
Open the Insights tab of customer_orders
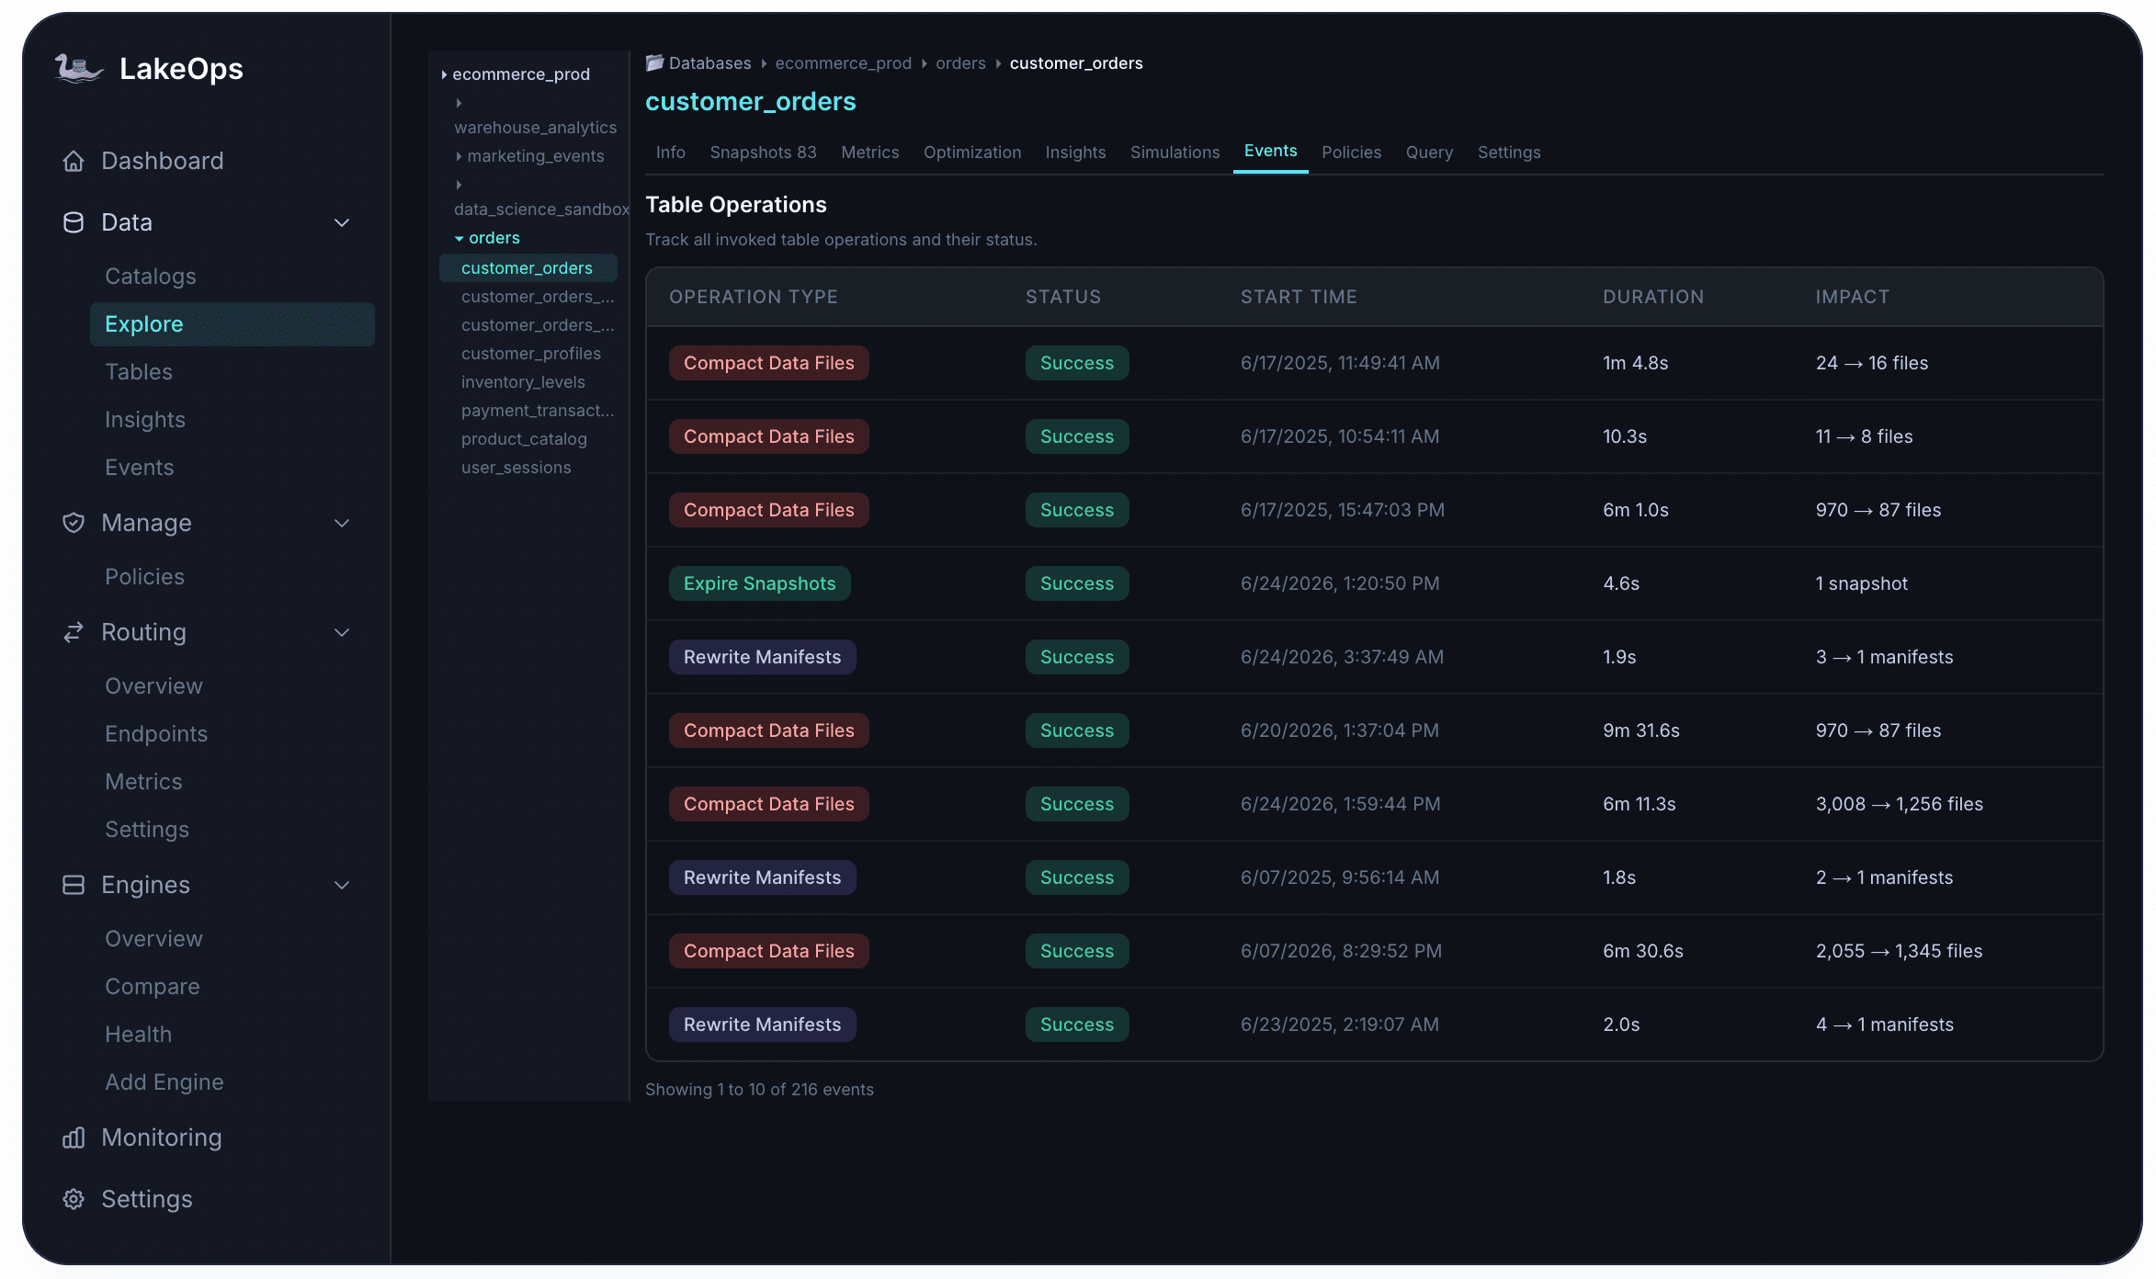point(1075,153)
